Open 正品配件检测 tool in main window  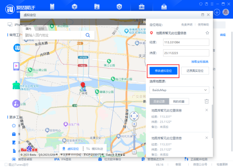(x=196, y=159)
